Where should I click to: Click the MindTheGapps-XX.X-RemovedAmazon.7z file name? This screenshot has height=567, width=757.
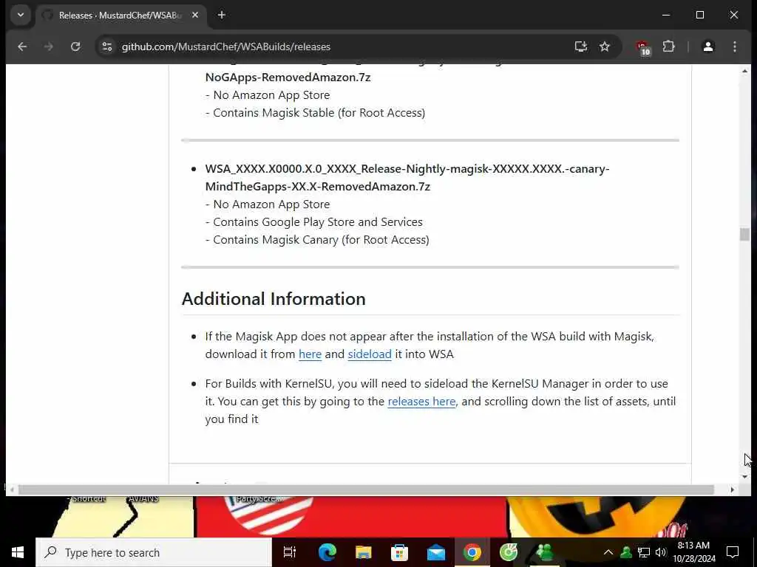318,187
